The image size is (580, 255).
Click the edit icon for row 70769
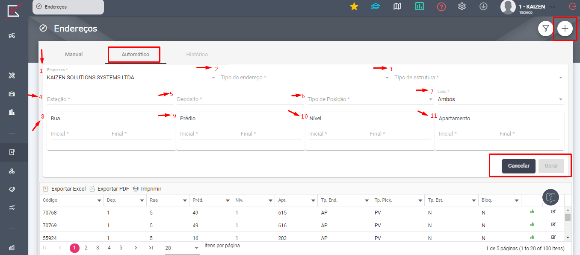[553, 224]
